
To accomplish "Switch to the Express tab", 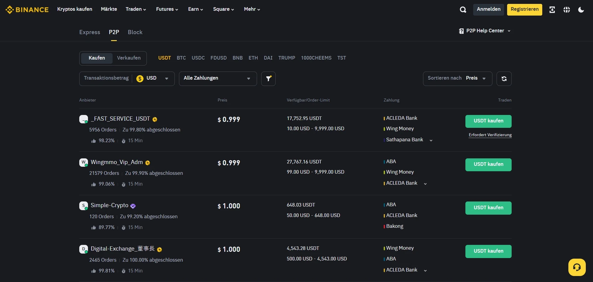I will click(90, 32).
